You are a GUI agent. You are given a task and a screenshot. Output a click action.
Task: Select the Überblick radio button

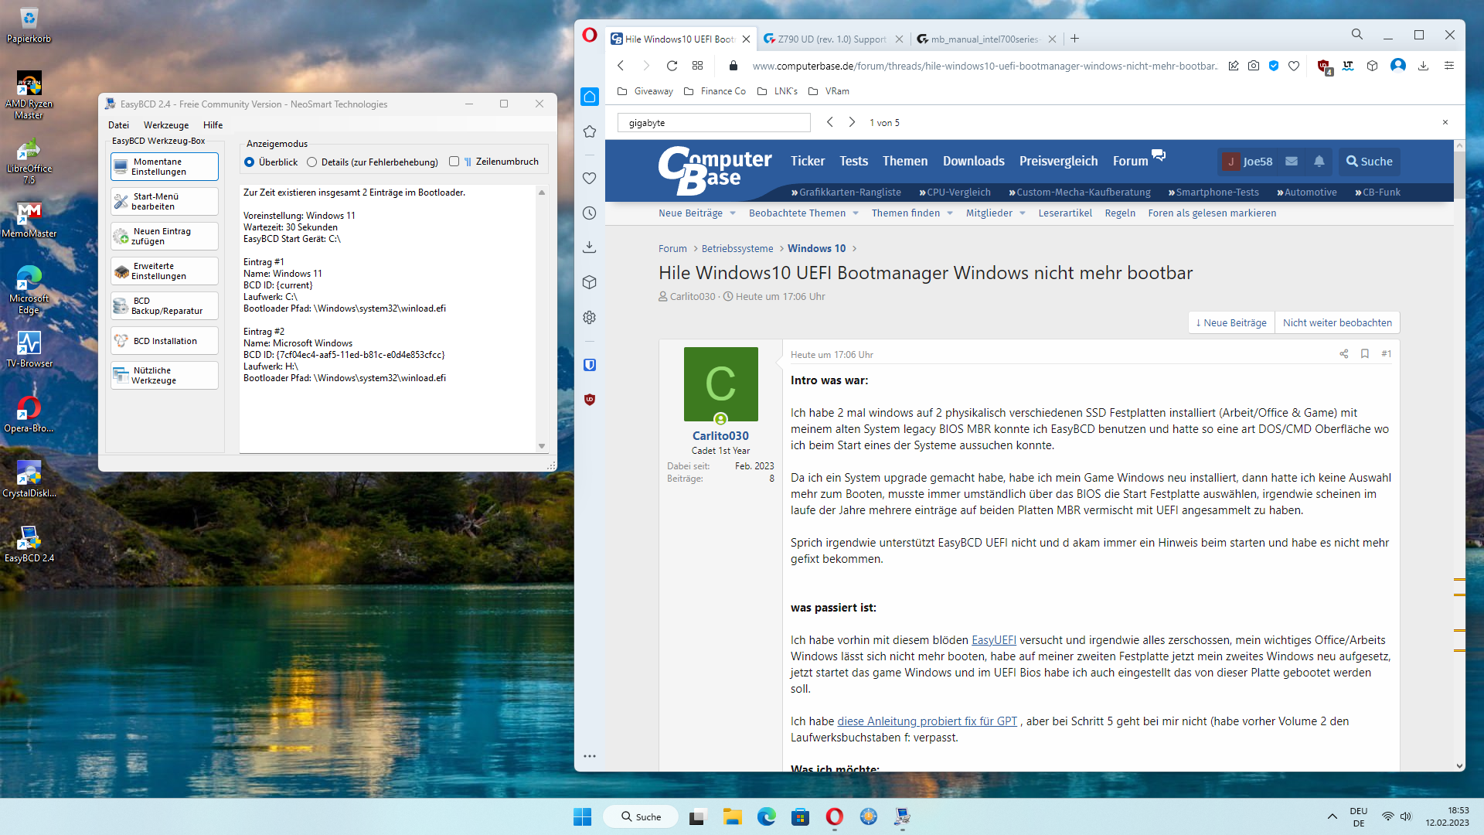pos(250,162)
